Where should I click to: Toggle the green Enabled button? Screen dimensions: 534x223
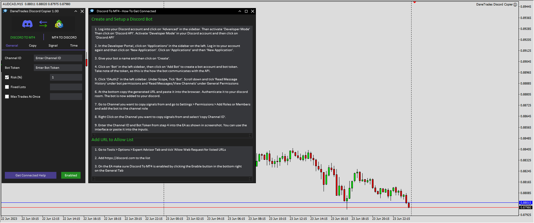71,175
